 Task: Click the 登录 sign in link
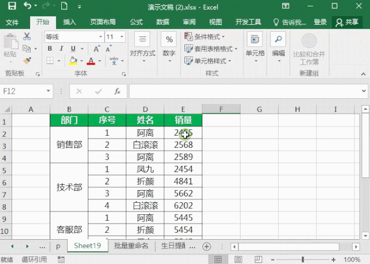[x=320, y=22]
